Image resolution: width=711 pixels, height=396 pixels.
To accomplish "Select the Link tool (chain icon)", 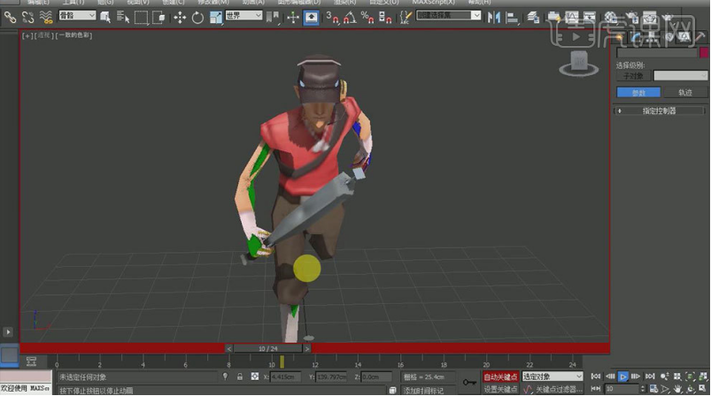I will pyautogui.click(x=10, y=18).
